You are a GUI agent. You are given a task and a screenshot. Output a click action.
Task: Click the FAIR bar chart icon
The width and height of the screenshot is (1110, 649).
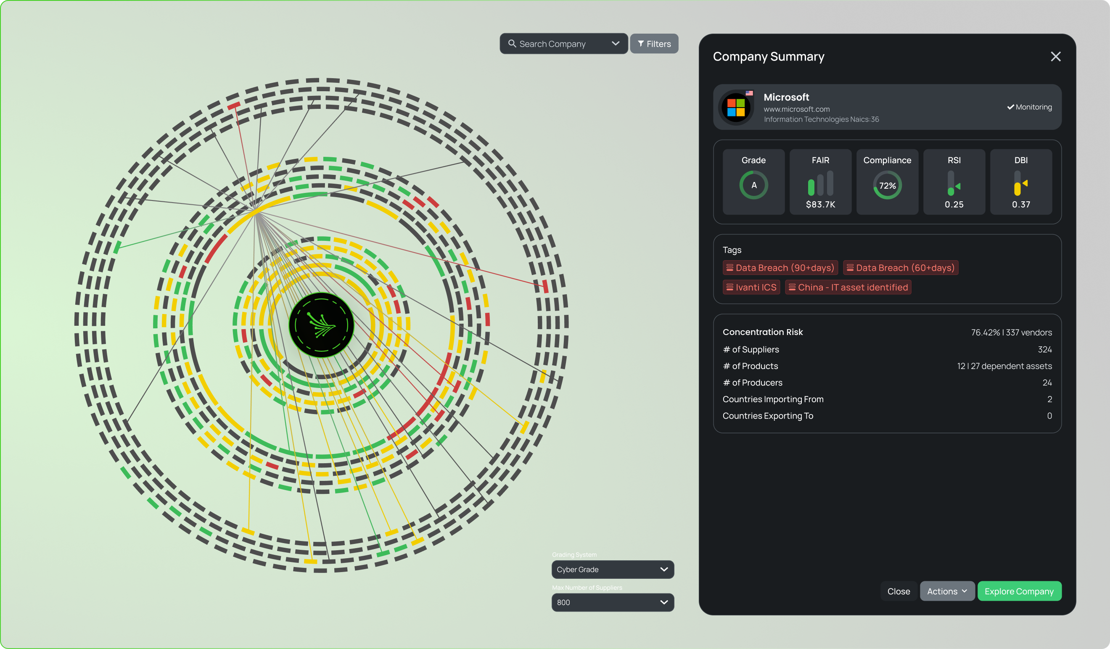coord(820,184)
